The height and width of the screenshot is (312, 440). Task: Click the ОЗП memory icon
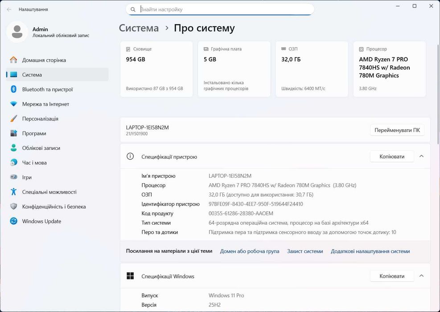(x=284, y=49)
